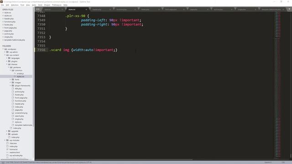Click the status bar panel switcher icon
292x164 pixels.
tap(3, 162)
